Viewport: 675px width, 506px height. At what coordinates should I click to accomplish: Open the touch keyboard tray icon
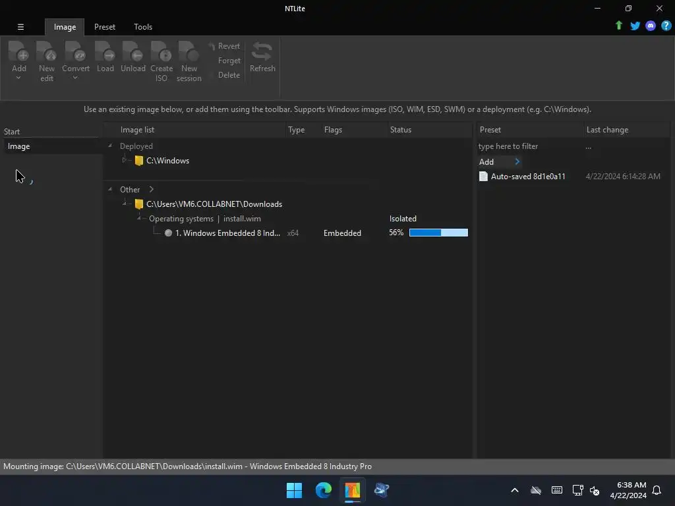click(x=556, y=490)
